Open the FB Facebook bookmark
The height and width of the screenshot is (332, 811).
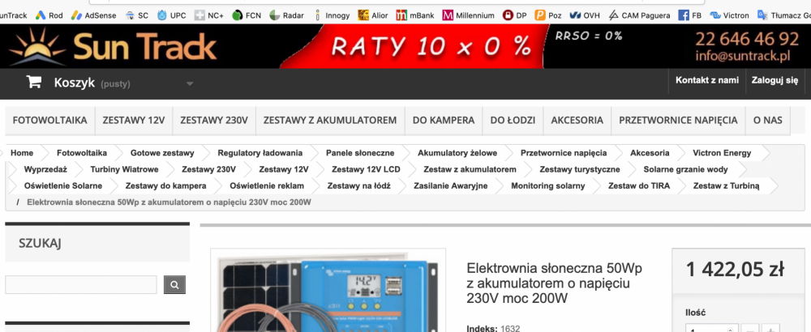coord(690,15)
